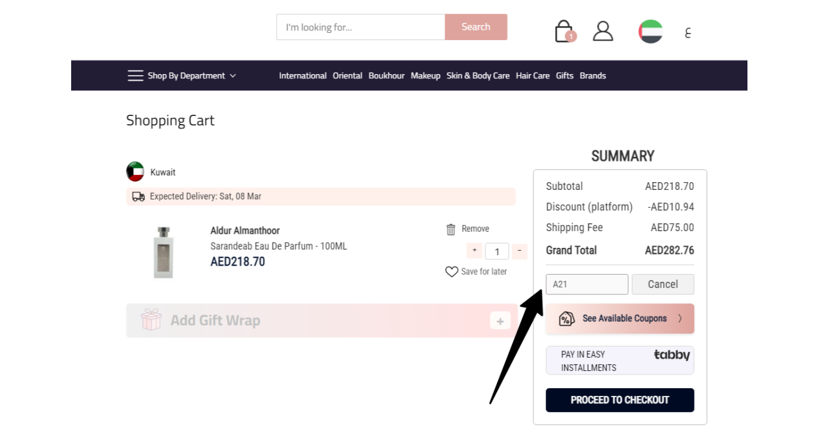Expand Add Gift Wrap plus button
818x430 pixels.
(500, 321)
